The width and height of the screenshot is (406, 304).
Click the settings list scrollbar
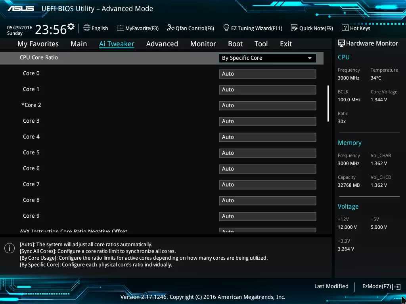tap(328, 103)
